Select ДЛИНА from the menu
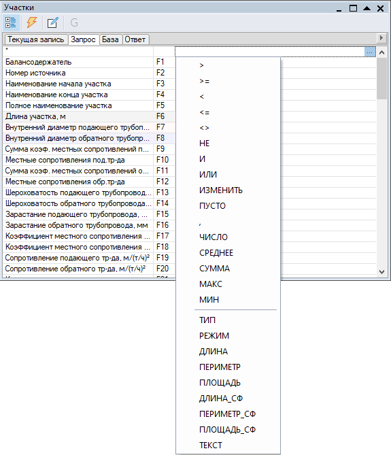This screenshot has width=391, height=455. point(228,352)
